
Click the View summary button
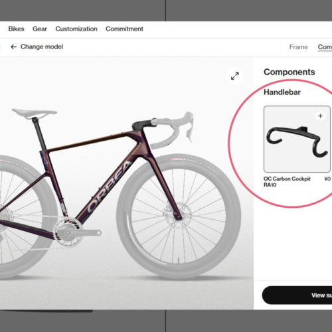pyautogui.click(x=297, y=295)
